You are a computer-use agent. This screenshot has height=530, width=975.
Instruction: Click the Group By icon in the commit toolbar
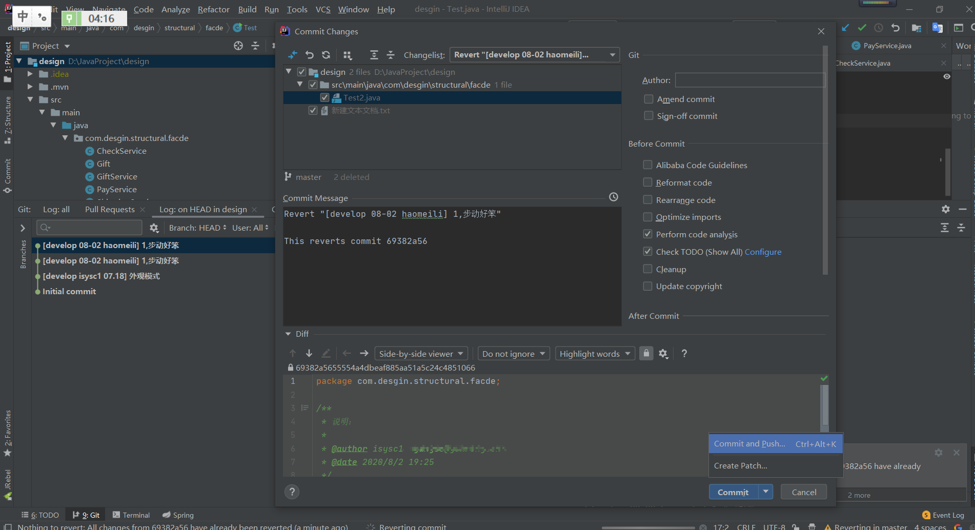point(348,55)
